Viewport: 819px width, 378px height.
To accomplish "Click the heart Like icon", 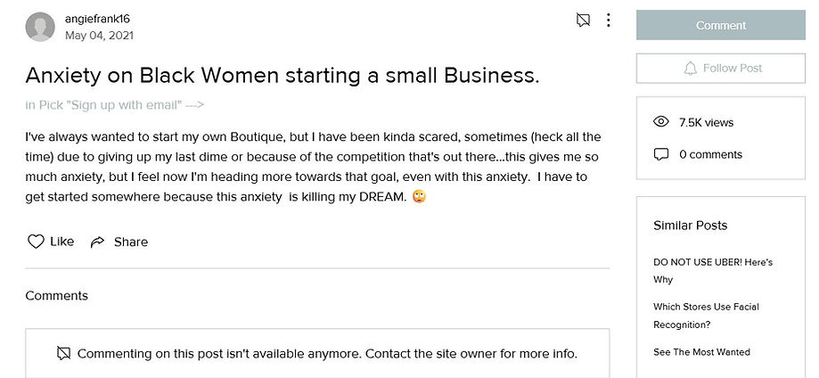I will coord(36,242).
